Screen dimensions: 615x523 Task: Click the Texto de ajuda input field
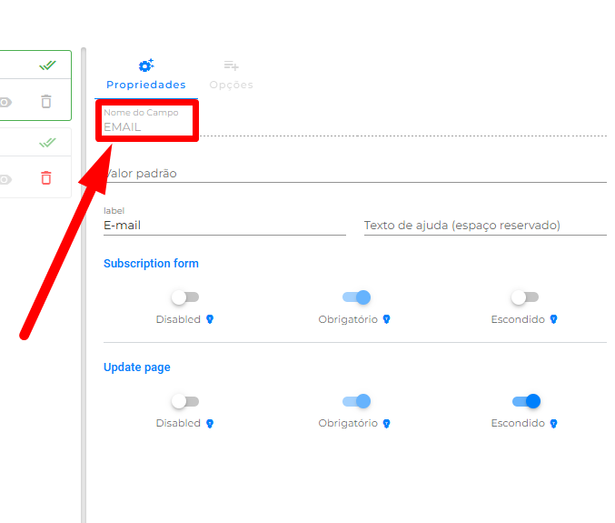484,226
